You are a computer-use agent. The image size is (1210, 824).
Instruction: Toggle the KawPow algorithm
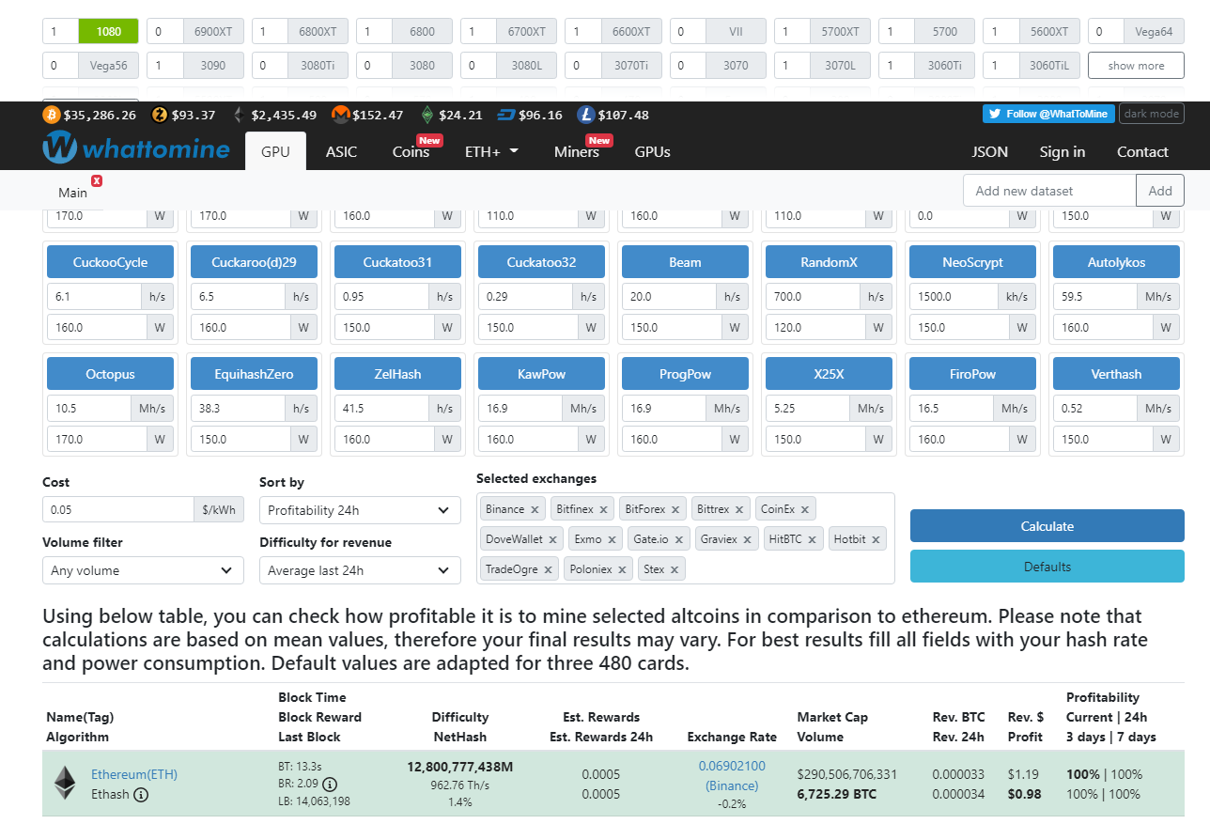[x=541, y=374]
